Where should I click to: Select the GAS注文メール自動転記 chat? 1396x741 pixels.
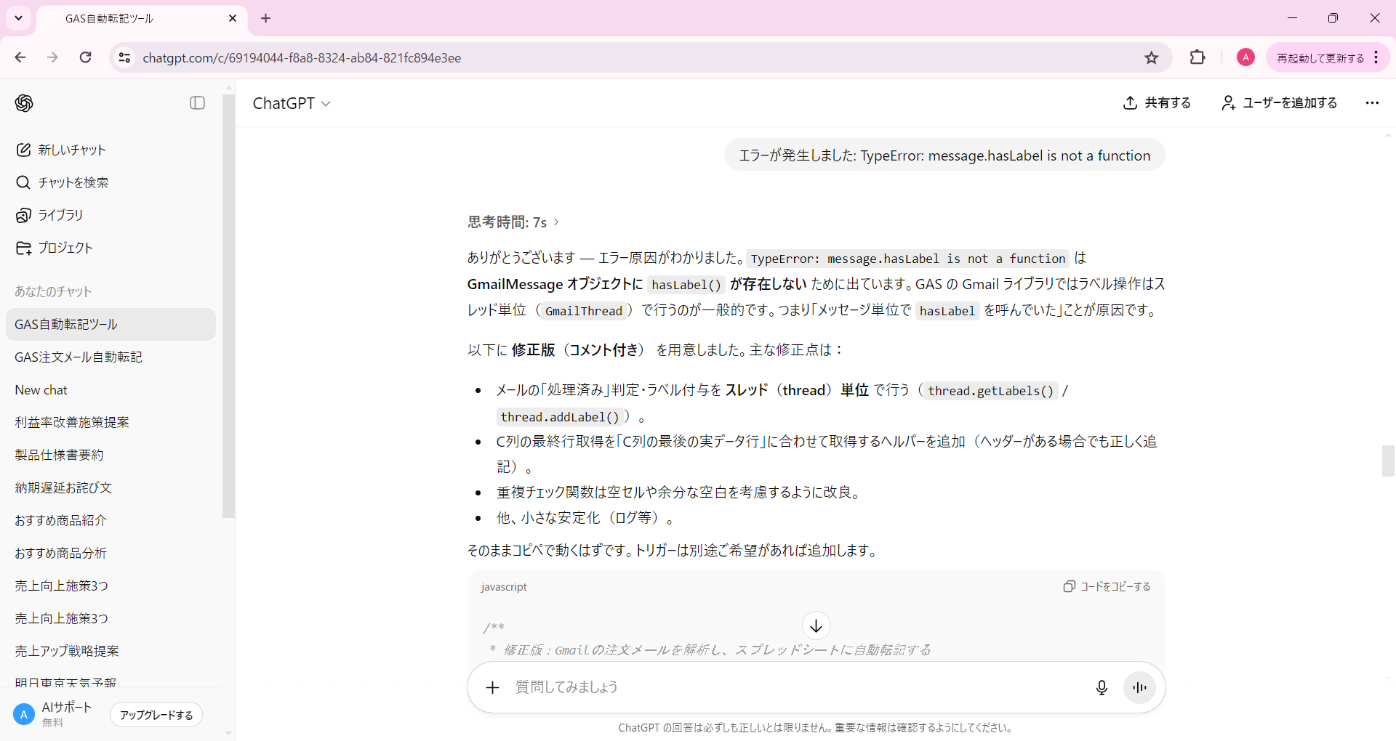[79, 357]
